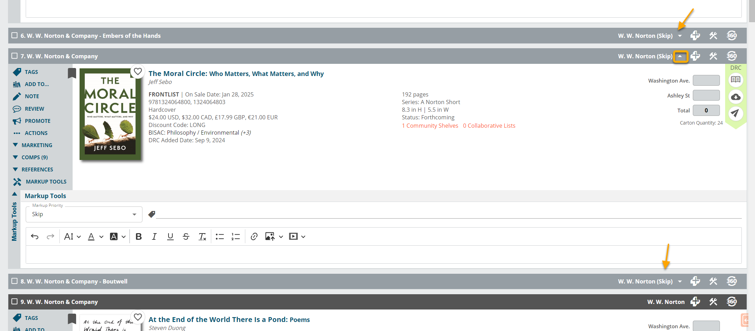Click bookmark icon beside The Moral Circle cover
The height and width of the screenshot is (331, 755).
click(72, 73)
